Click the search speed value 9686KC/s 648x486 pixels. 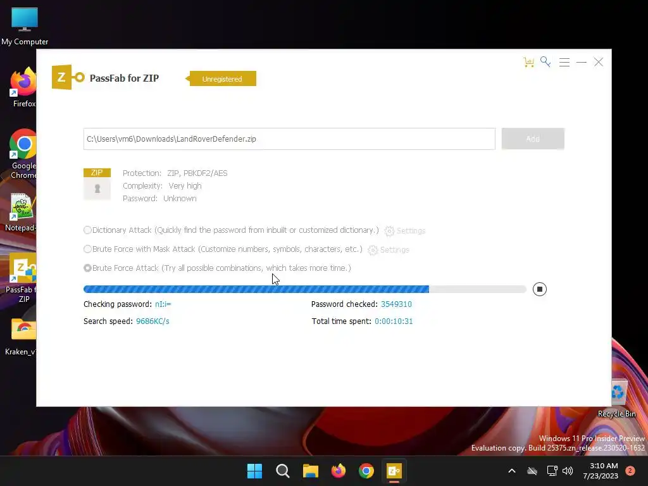point(153,321)
